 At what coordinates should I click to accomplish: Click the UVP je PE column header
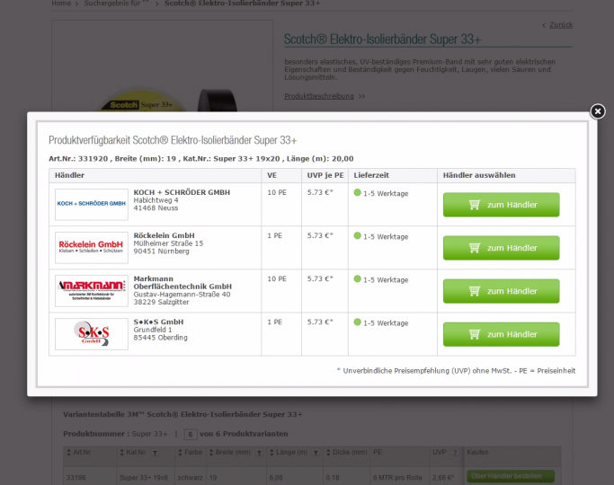(x=325, y=175)
